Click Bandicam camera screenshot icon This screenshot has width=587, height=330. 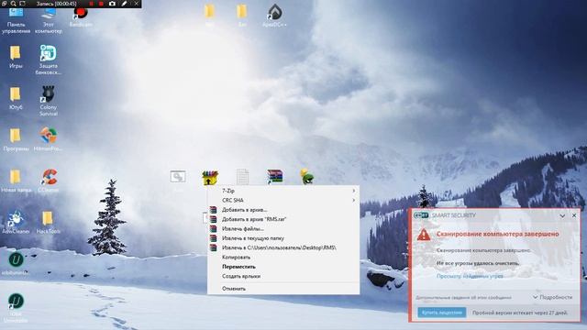[112, 4]
